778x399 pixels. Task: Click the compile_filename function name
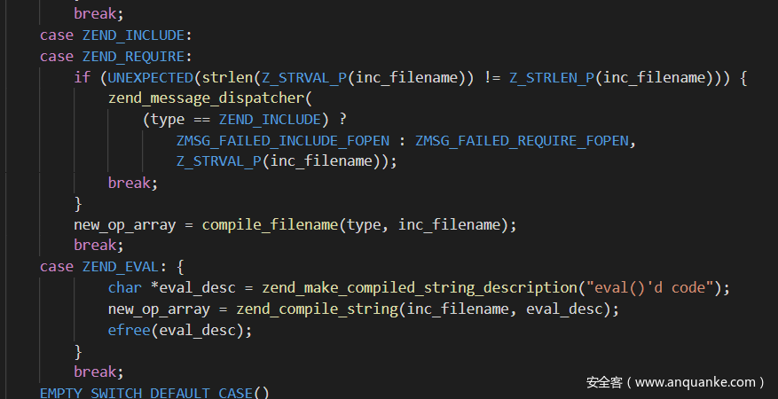[270, 224]
